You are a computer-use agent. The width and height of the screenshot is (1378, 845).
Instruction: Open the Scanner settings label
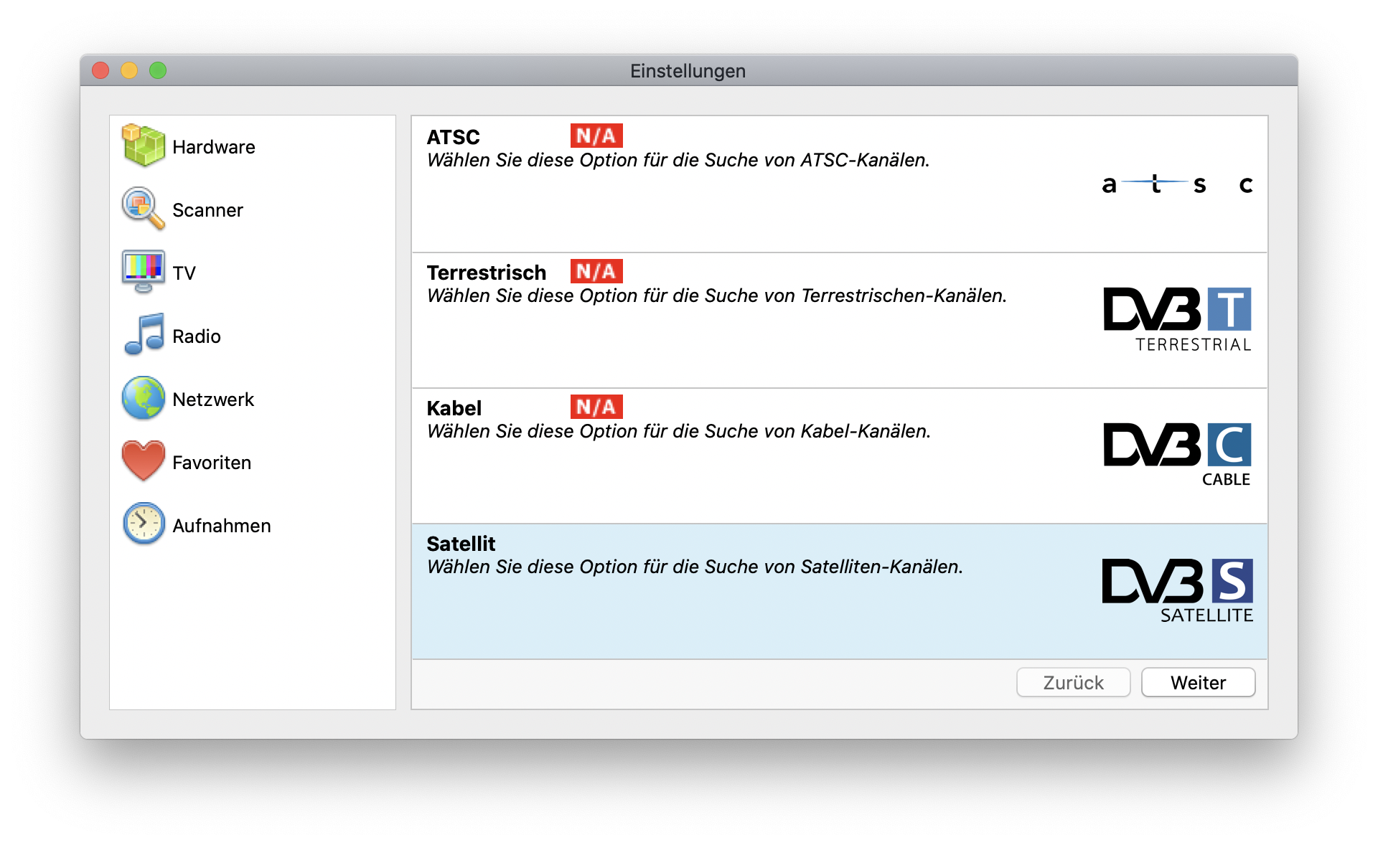click(207, 210)
